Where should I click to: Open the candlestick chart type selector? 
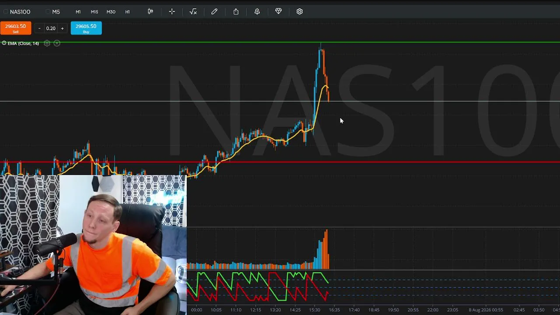tap(150, 11)
